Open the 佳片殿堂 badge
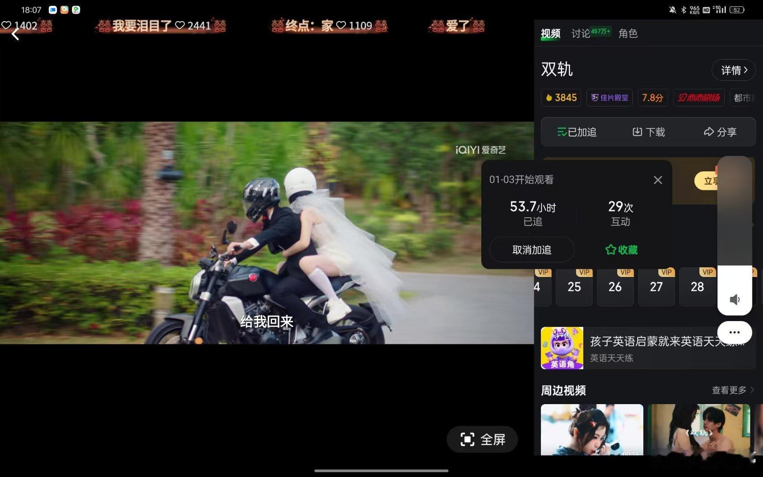 coord(609,98)
